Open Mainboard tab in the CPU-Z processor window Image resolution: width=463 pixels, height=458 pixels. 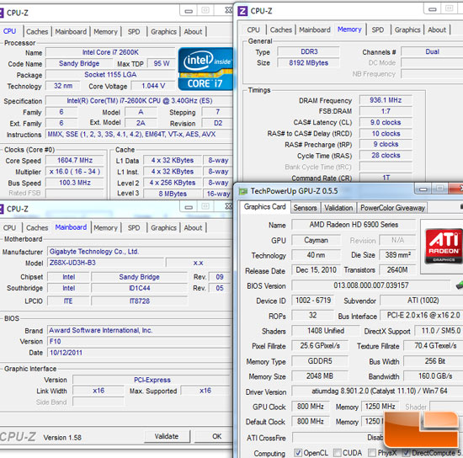coord(71,32)
